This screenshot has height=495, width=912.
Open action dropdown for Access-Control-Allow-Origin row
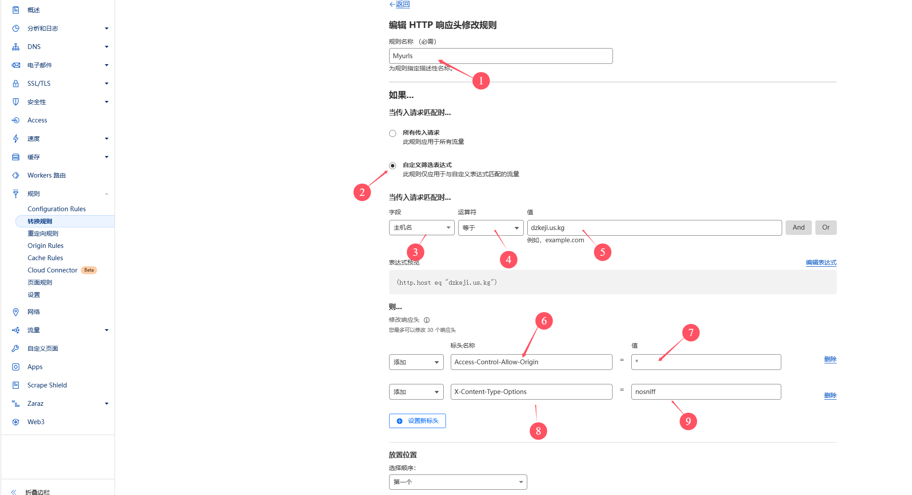[x=416, y=362]
